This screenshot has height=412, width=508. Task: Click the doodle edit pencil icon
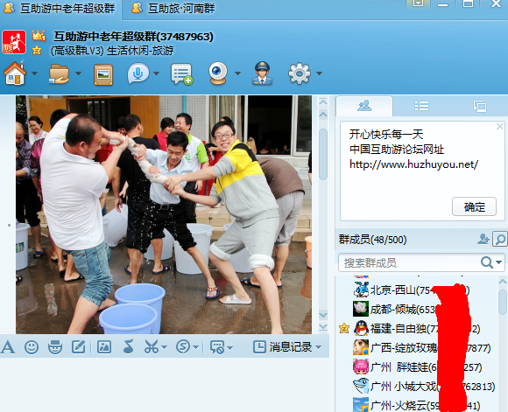(79, 347)
